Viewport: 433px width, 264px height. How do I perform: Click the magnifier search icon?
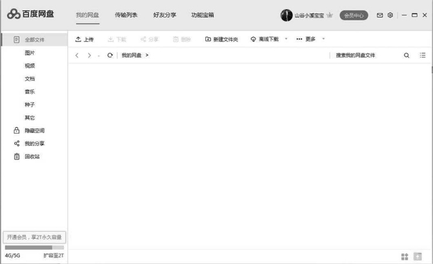(x=407, y=56)
